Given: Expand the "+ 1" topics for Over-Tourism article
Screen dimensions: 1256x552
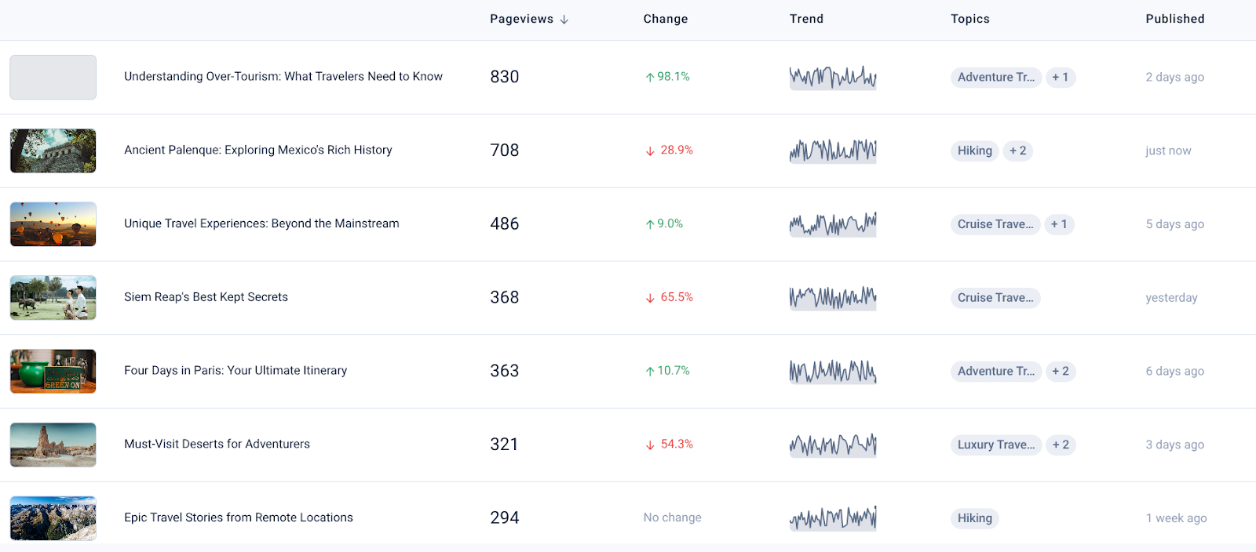Looking at the screenshot, I should pyautogui.click(x=1060, y=77).
